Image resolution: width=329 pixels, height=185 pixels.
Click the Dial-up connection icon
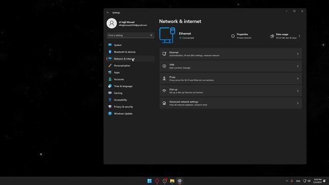pyautogui.click(x=164, y=91)
